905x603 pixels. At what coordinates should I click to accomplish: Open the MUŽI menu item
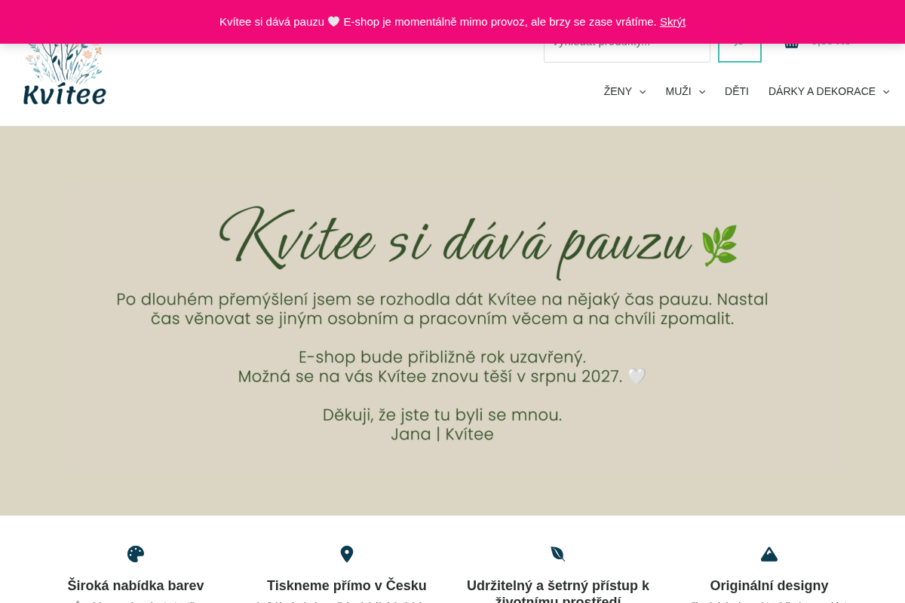tap(678, 91)
